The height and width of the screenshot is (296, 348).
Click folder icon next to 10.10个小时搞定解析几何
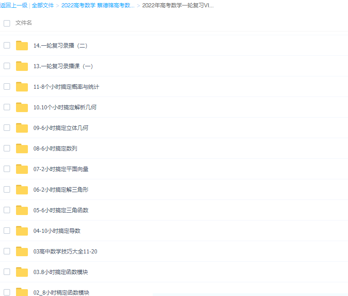point(22,107)
